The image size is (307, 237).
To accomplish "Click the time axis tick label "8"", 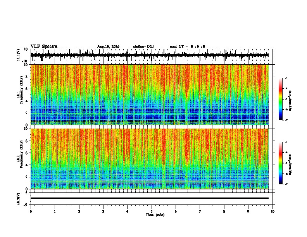I will (x=224, y=211).
